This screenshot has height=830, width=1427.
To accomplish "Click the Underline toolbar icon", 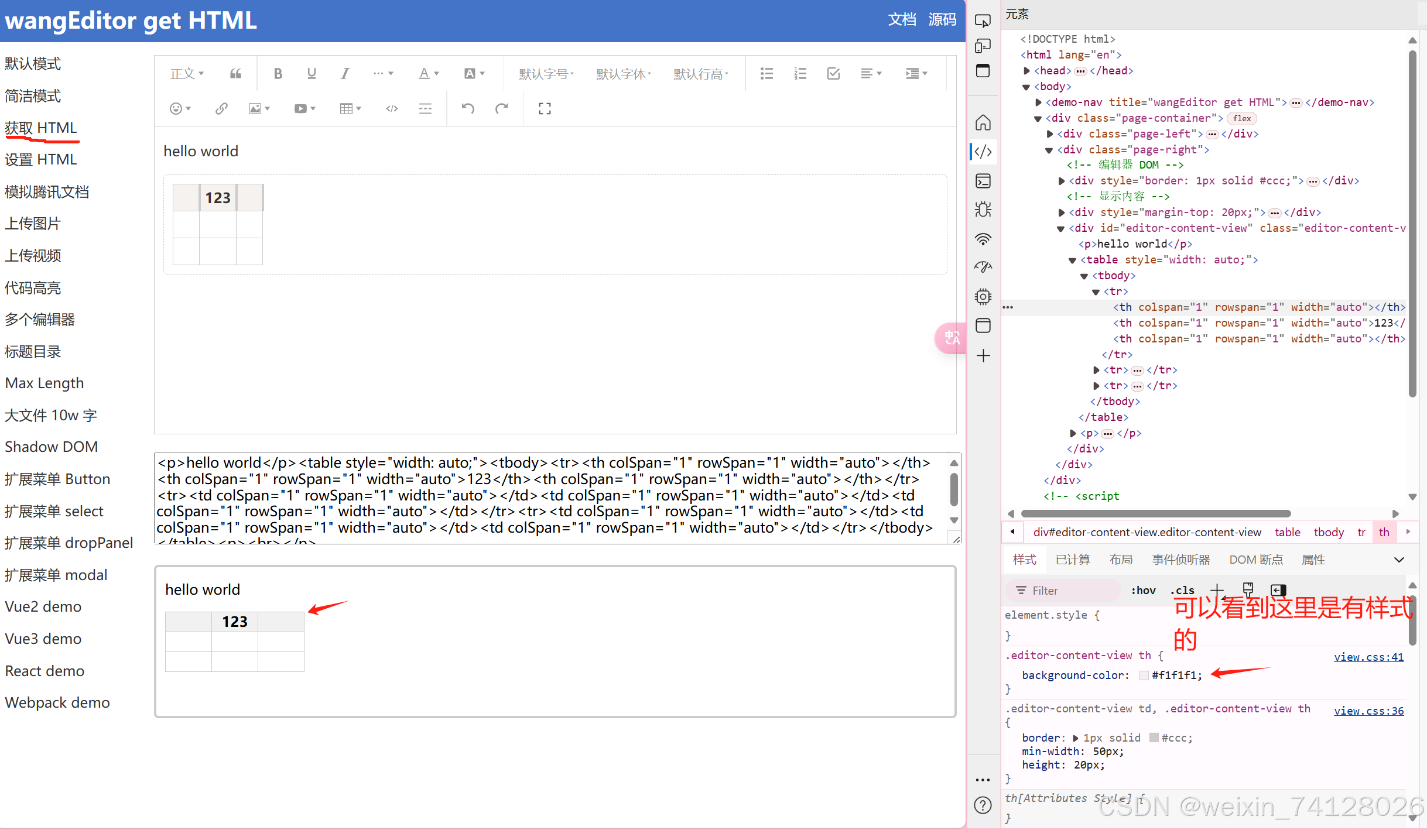I will pos(312,74).
